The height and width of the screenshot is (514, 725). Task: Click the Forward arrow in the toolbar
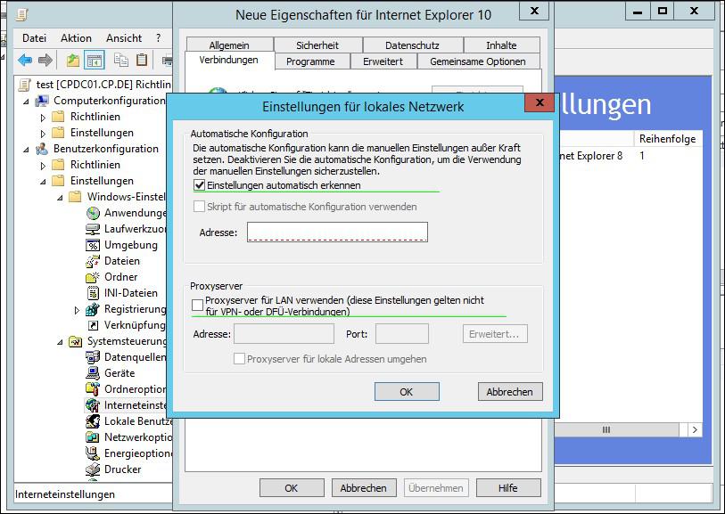[45, 60]
